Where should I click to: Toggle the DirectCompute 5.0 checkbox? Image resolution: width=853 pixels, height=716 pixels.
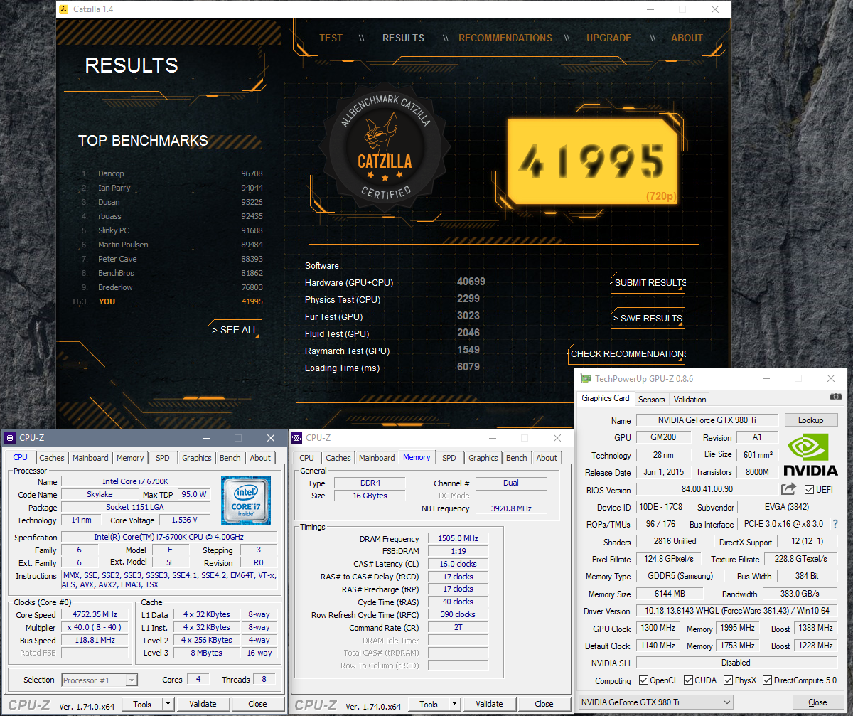pyautogui.click(x=767, y=680)
